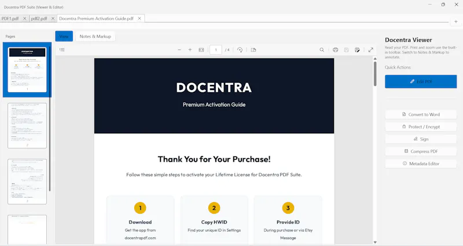The width and height of the screenshot is (463, 246).
Task: Click the thumbnails panel scrollbar
Action: click(50, 118)
